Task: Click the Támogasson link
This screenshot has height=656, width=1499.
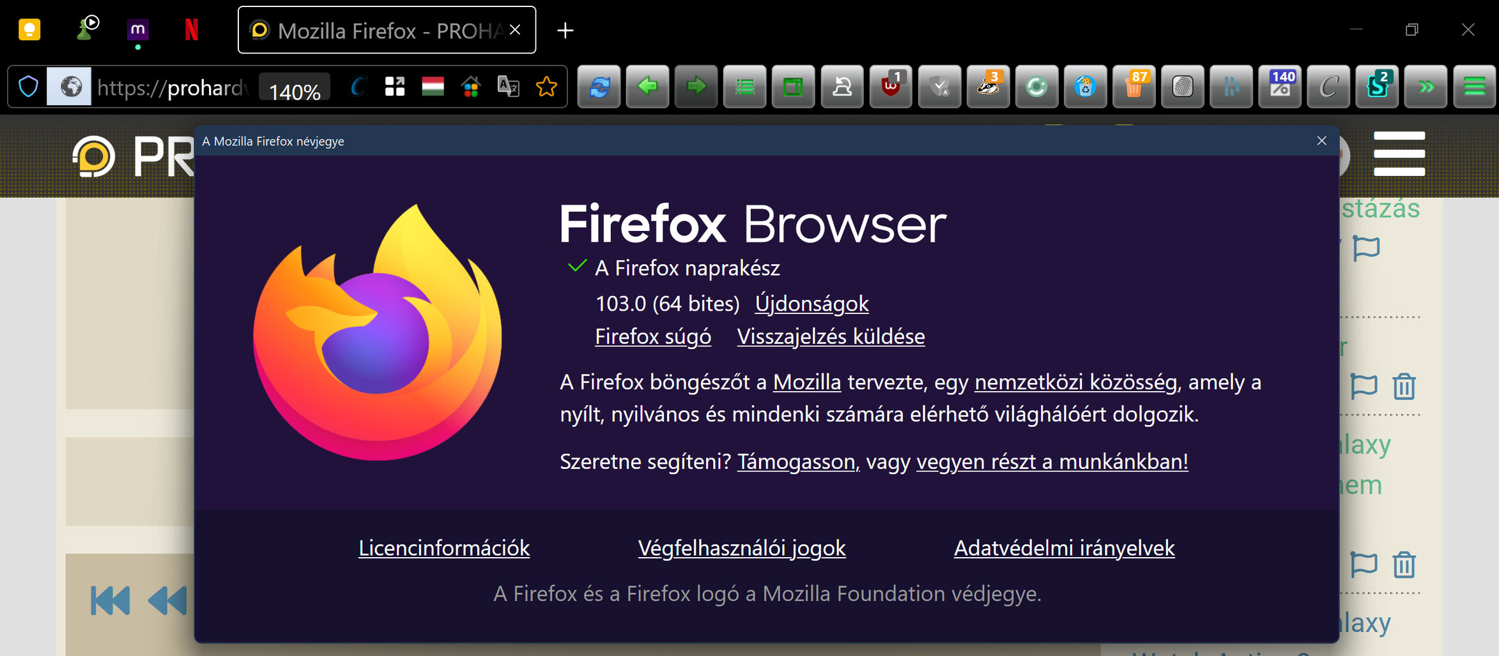Action: pyautogui.click(x=798, y=461)
